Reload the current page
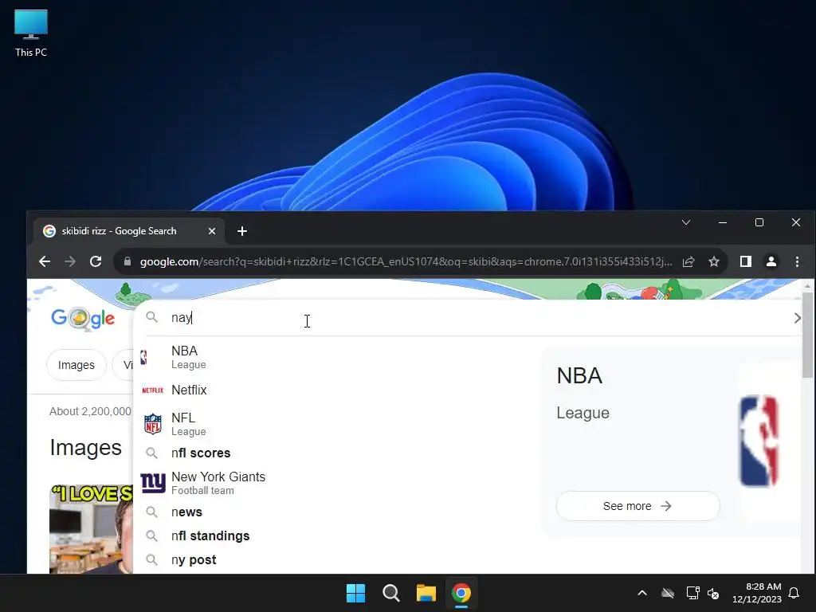 click(x=96, y=261)
